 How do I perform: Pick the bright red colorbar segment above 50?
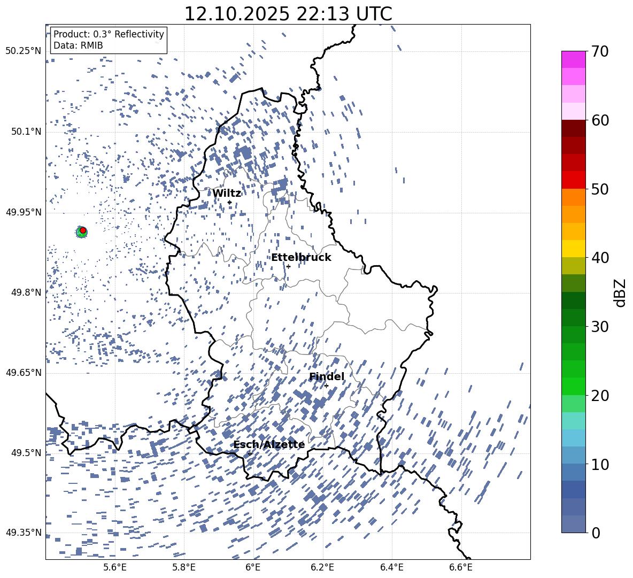point(574,180)
